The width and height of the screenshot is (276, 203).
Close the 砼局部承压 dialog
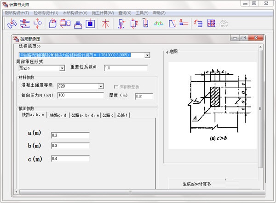click(x=256, y=37)
